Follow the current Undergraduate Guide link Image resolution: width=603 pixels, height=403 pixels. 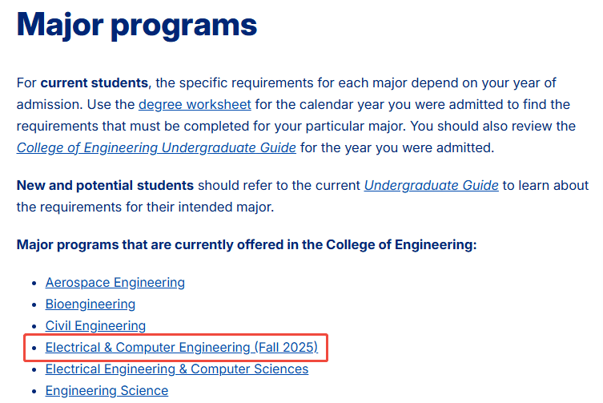(x=431, y=186)
